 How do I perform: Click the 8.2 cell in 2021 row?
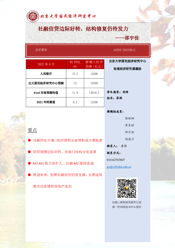click(x=75, y=102)
